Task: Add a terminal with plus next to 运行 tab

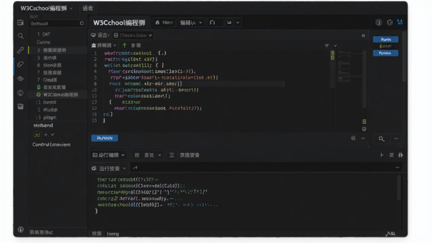Action: (135, 167)
